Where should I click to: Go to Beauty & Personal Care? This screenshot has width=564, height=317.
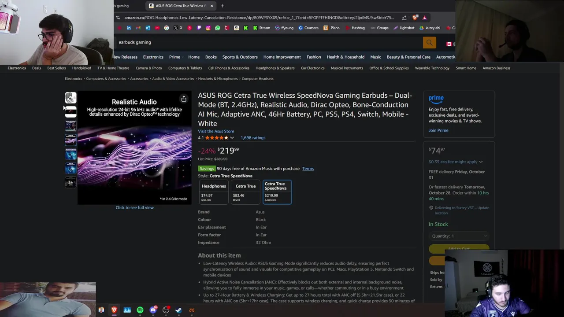[x=408, y=57]
